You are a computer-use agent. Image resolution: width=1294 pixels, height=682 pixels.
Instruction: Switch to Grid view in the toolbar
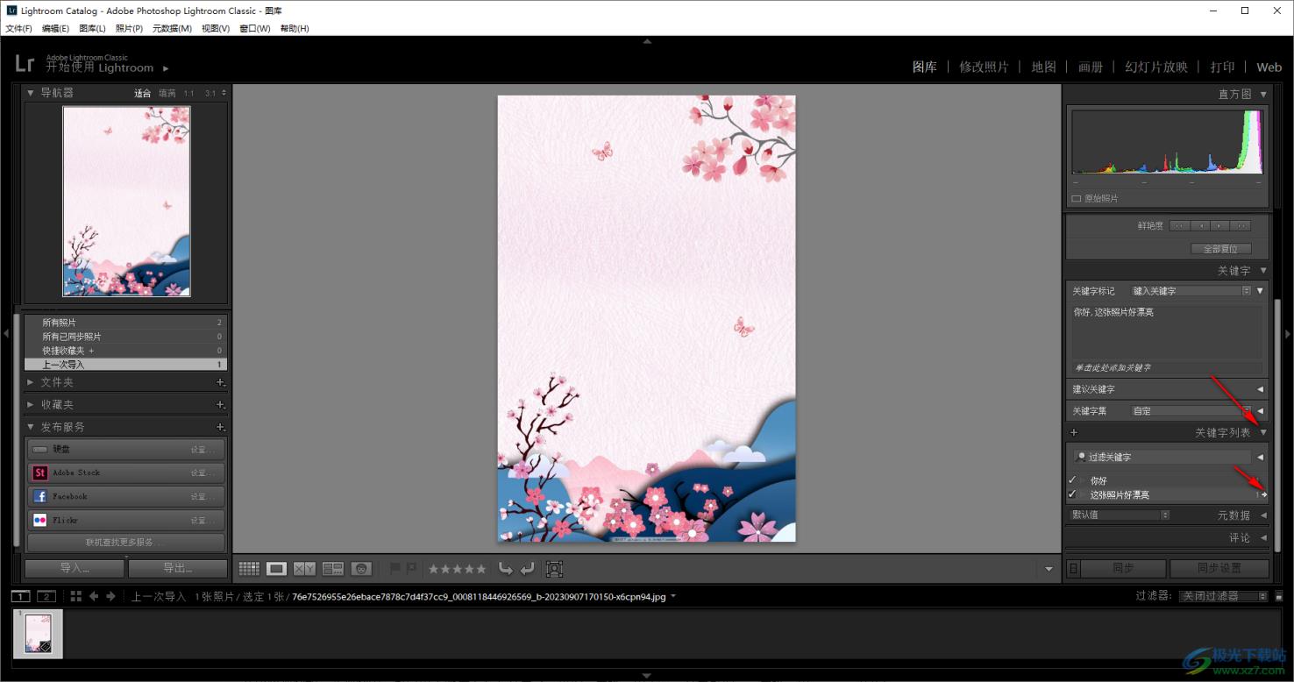click(x=249, y=569)
